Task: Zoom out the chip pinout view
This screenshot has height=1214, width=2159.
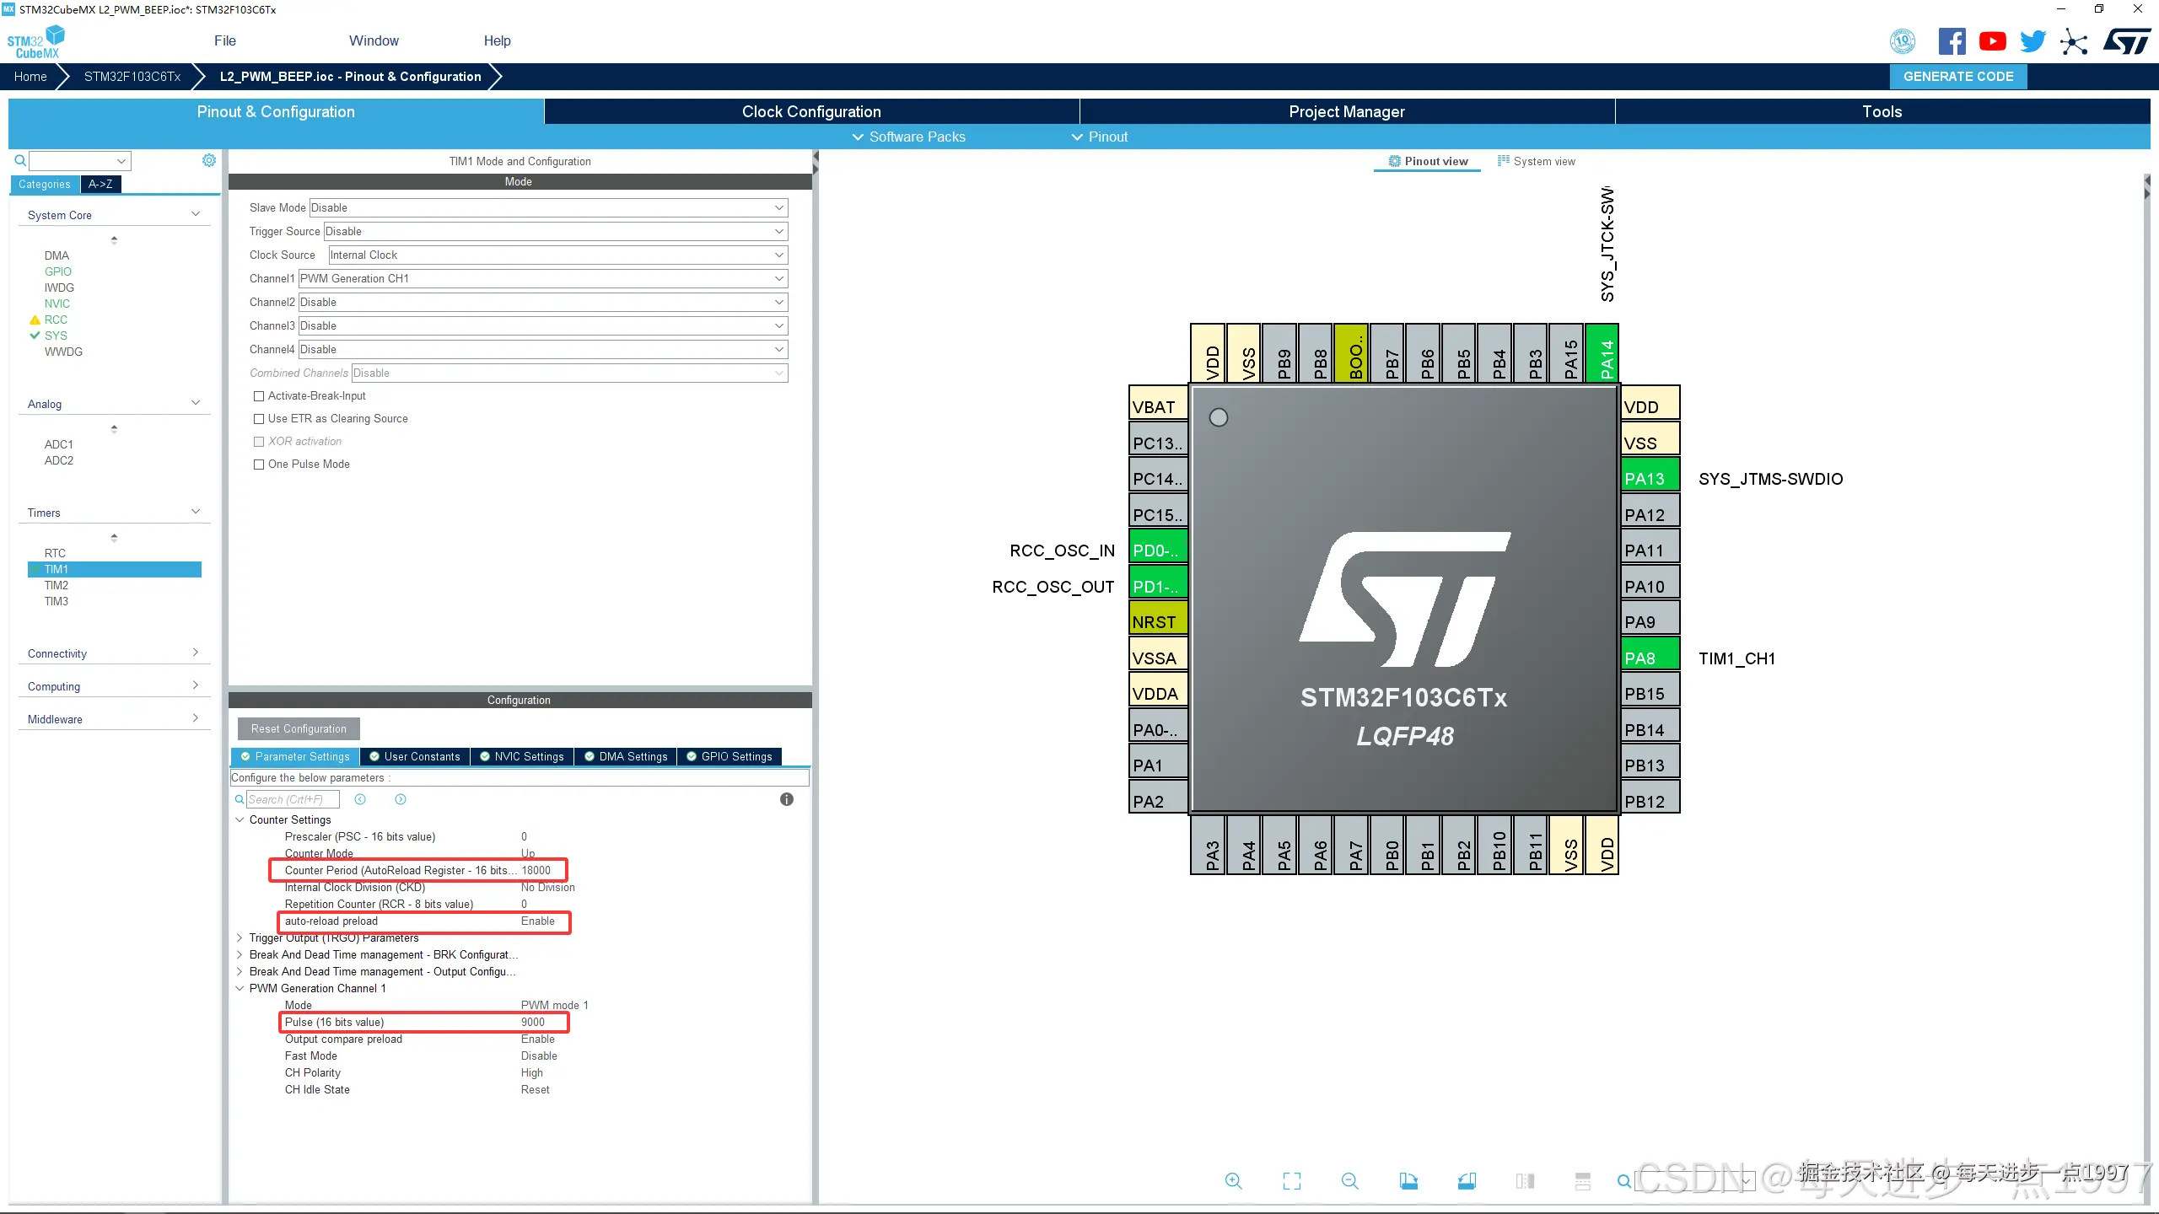Action: tap(1349, 1181)
